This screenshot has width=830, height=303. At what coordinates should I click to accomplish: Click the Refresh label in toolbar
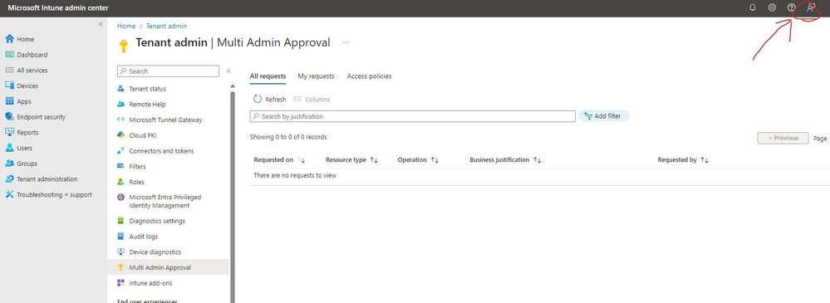coord(275,100)
